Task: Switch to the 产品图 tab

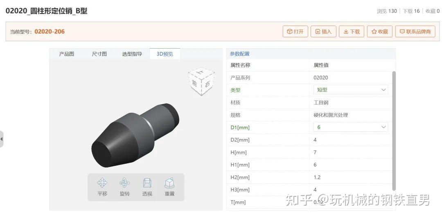Action: pyautogui.click(x=67, y=54)
